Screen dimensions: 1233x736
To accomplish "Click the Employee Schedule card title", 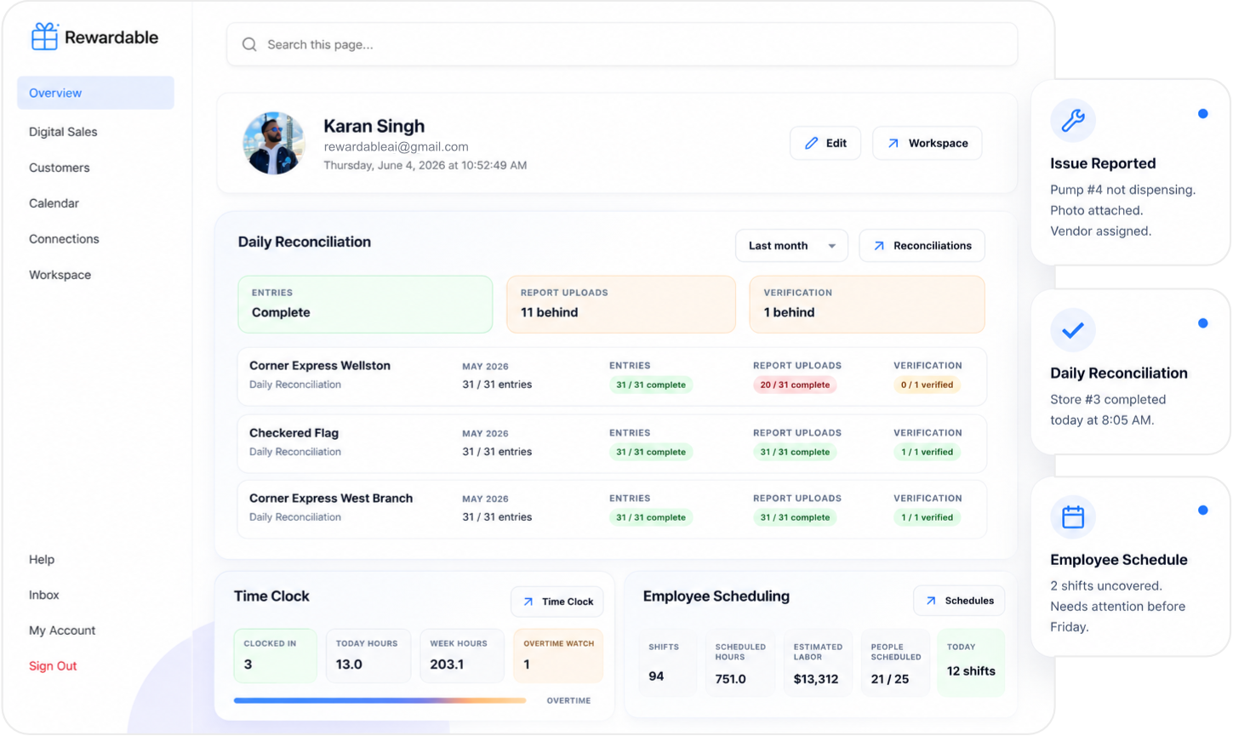I will tap(1118, 560).
